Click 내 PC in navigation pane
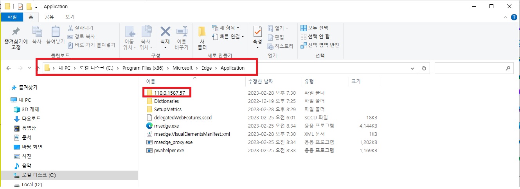520x189 pixels. (25, 100)
